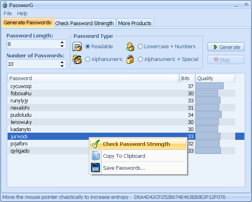The width and height of the screenshot is (252, 202).
Task: Open the Help menu
Action: [22, 13]
